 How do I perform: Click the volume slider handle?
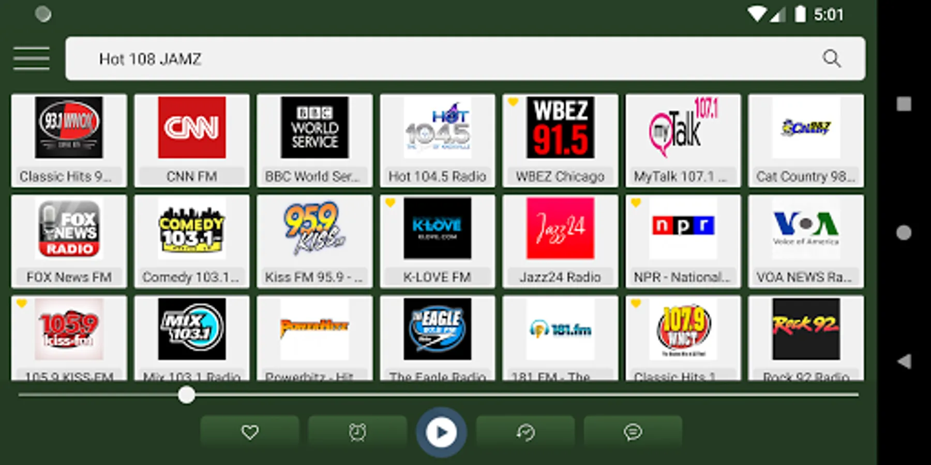tap(186, 395)
